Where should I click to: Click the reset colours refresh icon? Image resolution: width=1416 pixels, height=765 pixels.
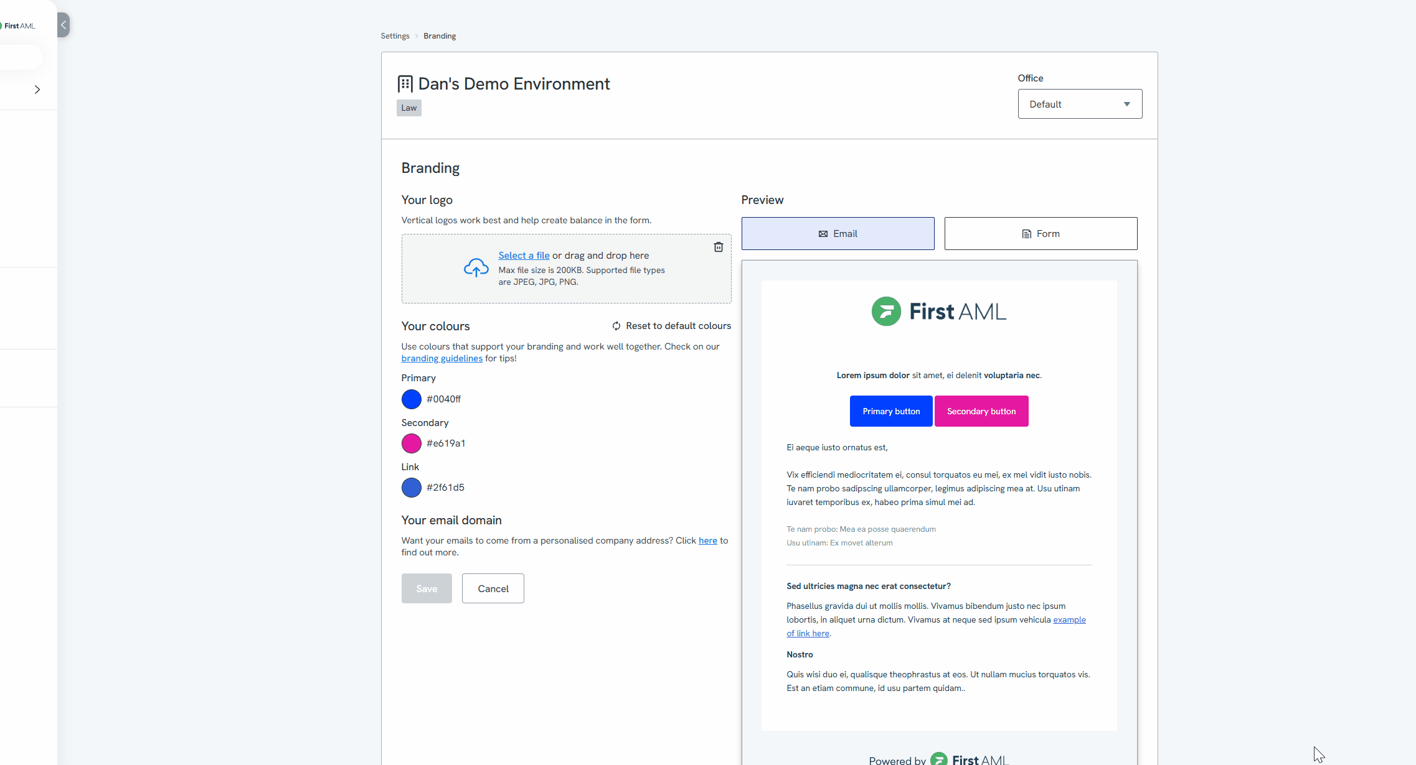pos(616,326)
